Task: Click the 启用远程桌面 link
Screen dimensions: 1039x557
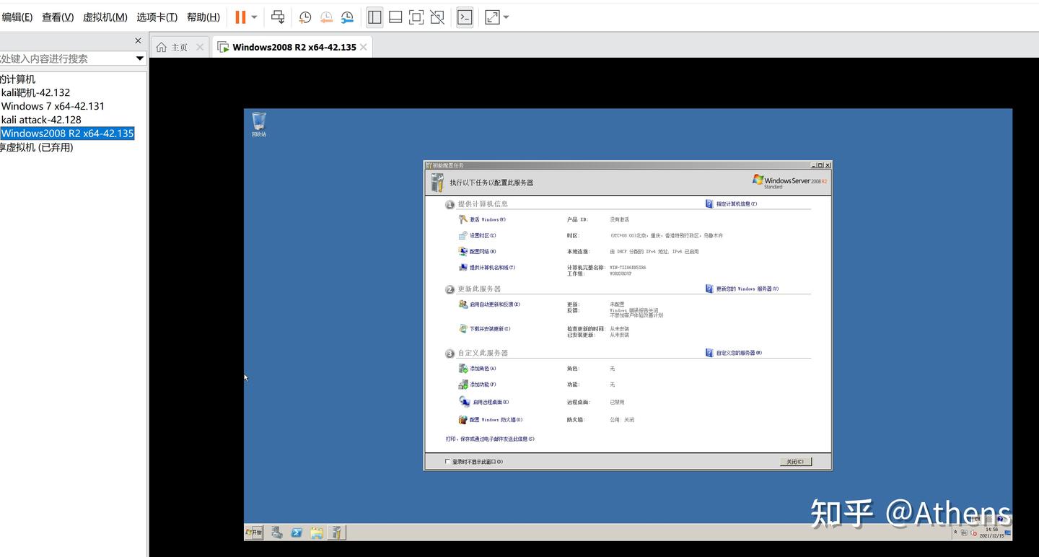Action: (x=491, y=403)
